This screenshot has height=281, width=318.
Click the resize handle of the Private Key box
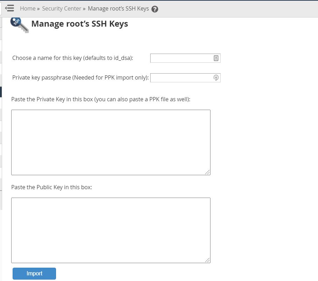tap(207, 172)
